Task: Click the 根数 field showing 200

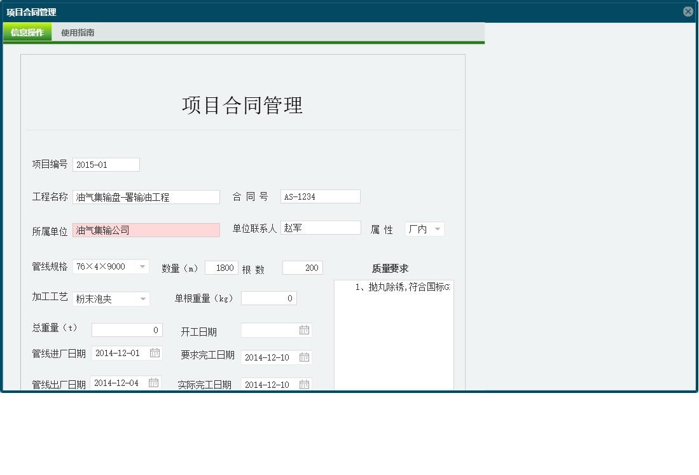Action: point(302,267)
